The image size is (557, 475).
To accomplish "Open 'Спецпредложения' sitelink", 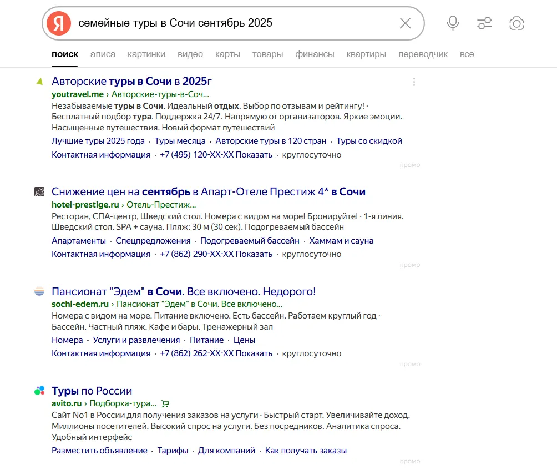I will pyautogui.click(x=153, y=241).
